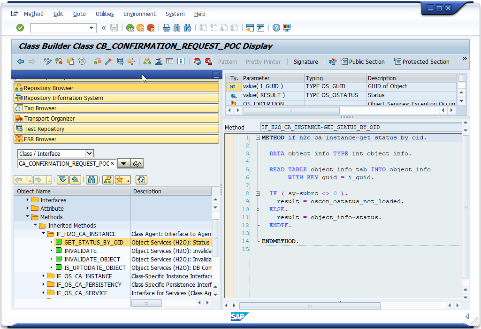Click the code editor horizontal scrollbar
This screenshot has height=329, width=481.
point(310,306)
